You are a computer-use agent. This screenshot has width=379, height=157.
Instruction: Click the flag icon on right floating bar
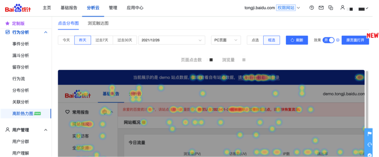(369, 134)
